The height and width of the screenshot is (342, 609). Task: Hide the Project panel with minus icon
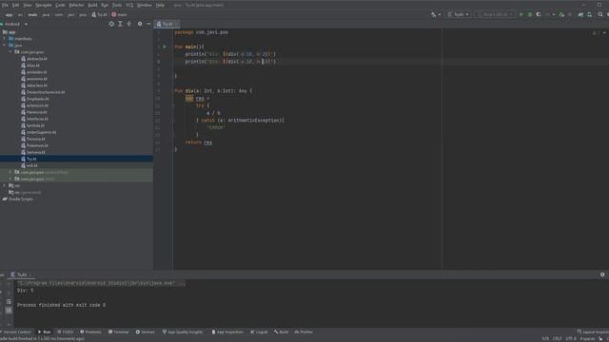pyautogui.click(x=148, y=24)
